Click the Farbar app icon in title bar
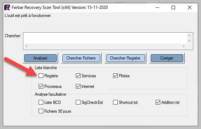 [7, 7]
